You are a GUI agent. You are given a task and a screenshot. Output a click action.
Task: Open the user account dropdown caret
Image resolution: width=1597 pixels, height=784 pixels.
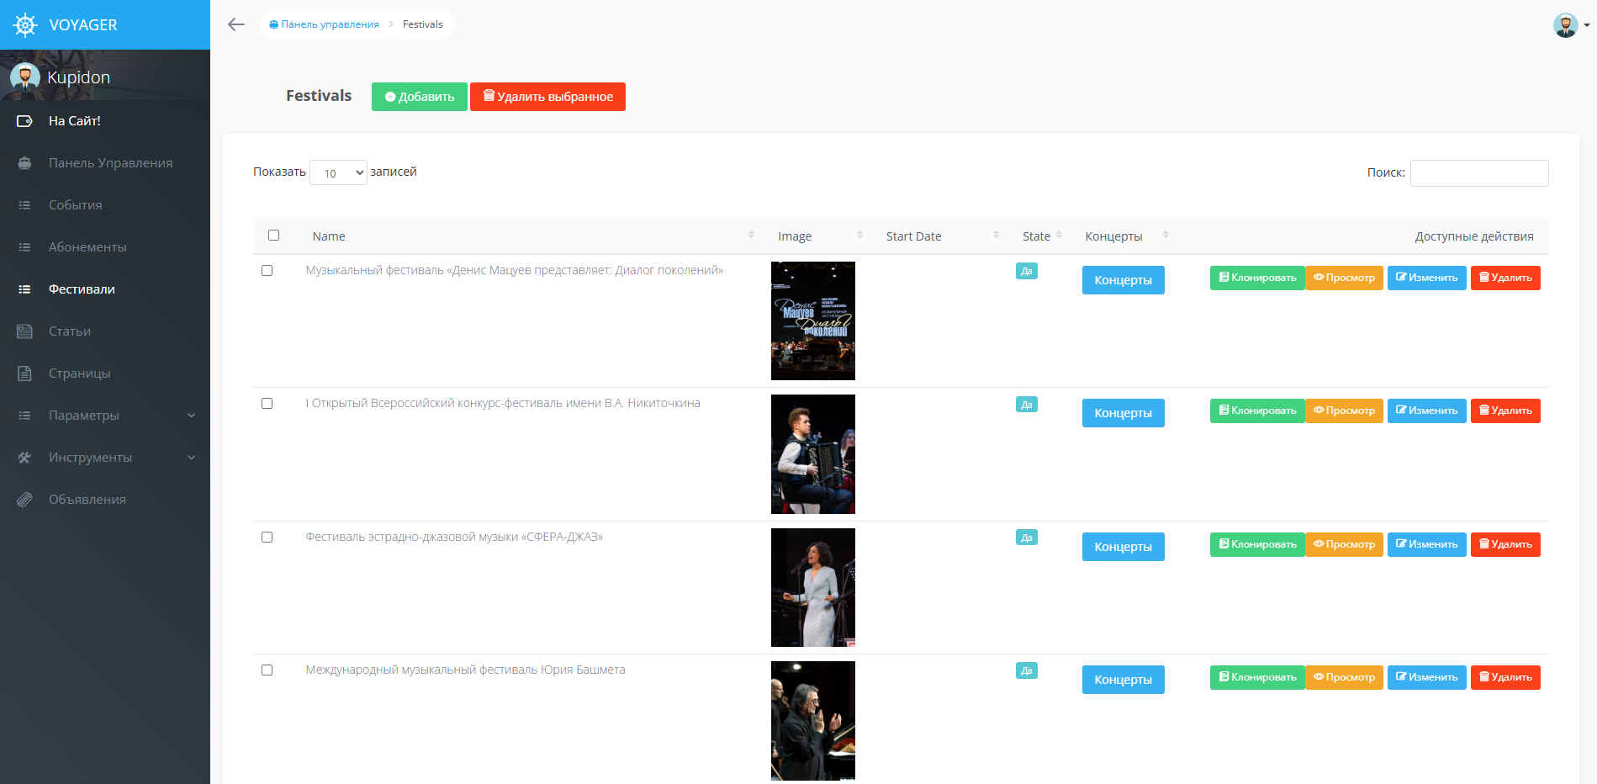1587,25
